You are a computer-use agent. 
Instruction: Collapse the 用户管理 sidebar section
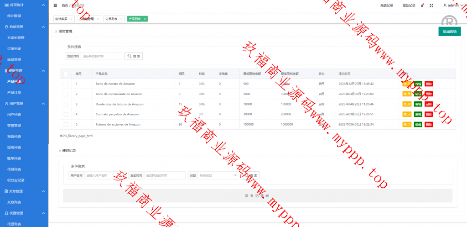click(x=43, y=104)
